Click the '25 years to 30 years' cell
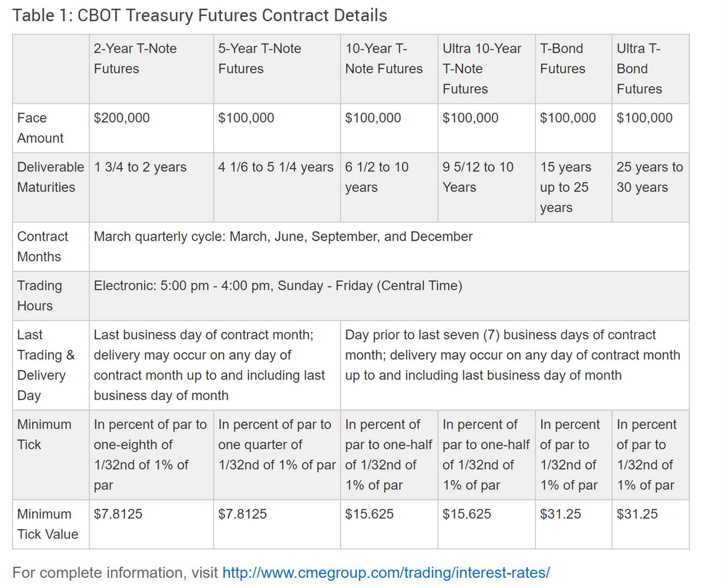 click(x=650, y=187)
